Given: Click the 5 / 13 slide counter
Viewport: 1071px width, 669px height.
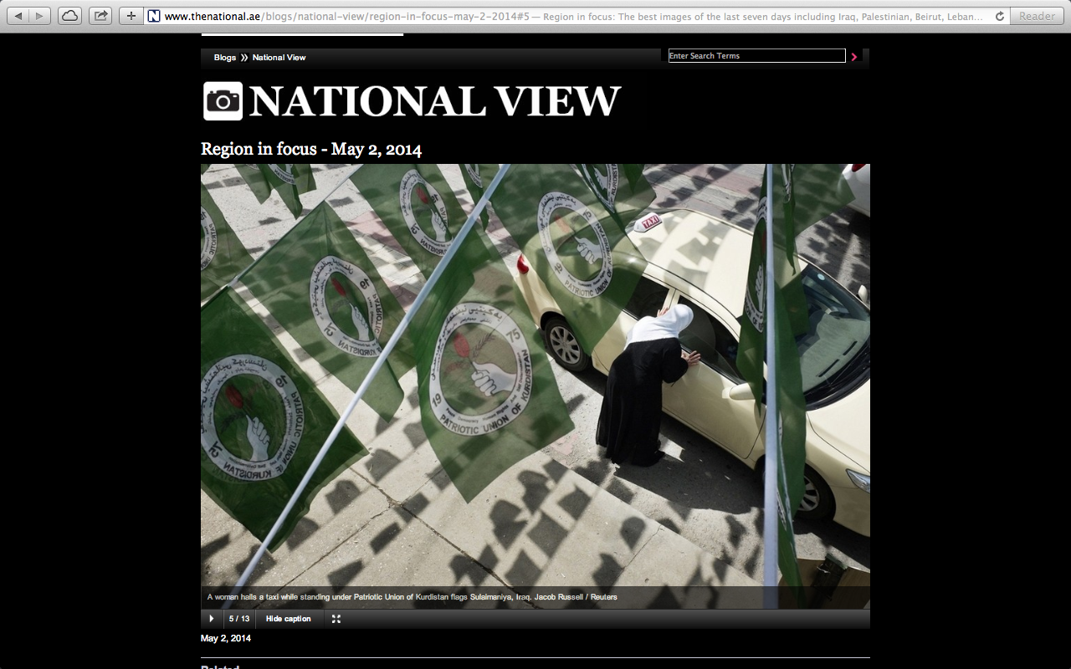Looking at the screenshot, I should (239, 619).
